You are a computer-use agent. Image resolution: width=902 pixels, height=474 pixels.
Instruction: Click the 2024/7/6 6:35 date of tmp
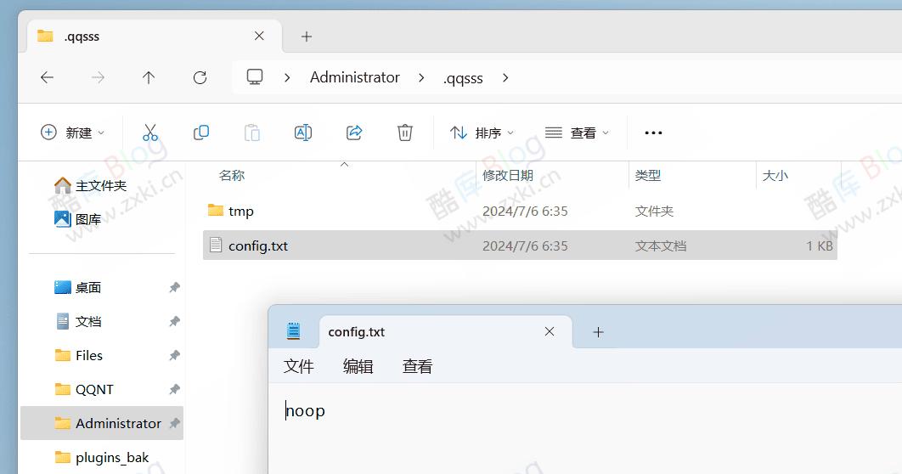pos(525,212)
